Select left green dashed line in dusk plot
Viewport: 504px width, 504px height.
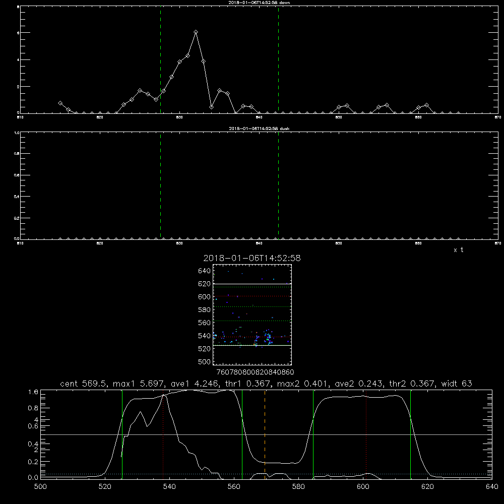click(x=160, y=185)
